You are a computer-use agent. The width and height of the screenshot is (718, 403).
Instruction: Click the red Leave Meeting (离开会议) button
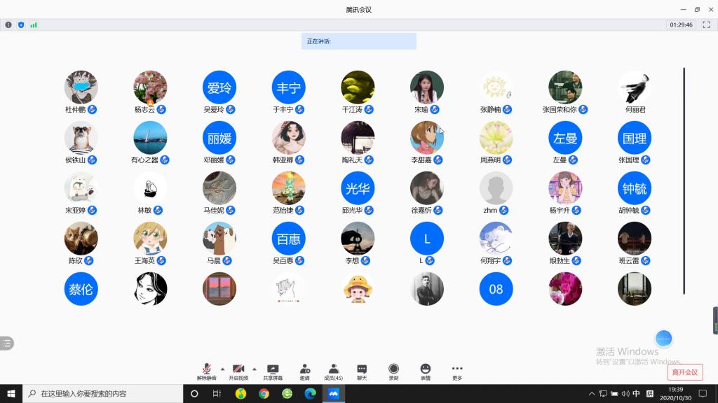coord(685,372)
